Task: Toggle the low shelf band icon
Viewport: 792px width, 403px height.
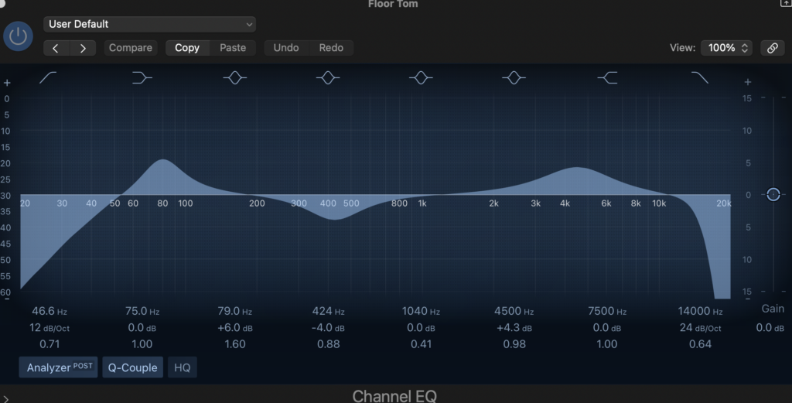Action: [x=142, y=77]
